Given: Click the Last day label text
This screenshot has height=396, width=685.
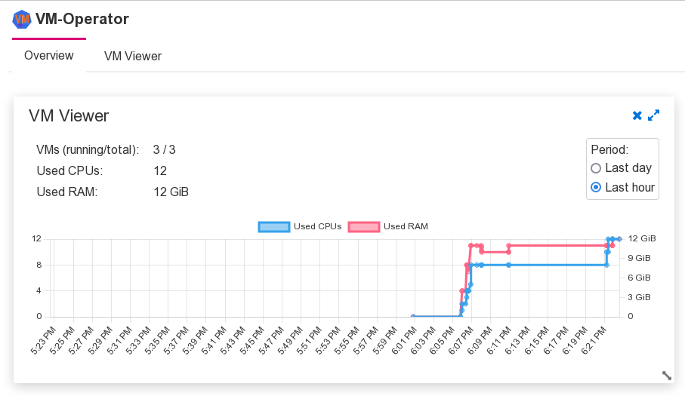Looking at the screenshot, I should [x=628, y=168].
